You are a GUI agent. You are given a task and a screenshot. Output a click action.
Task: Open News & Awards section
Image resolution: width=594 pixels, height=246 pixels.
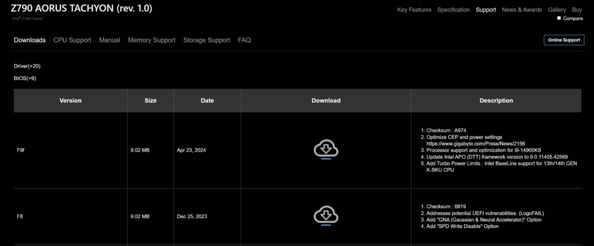pos(521,10)
